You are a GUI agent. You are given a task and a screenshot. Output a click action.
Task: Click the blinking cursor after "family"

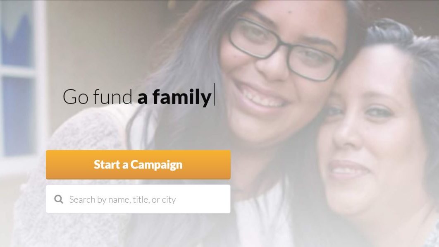coord(214,94)
